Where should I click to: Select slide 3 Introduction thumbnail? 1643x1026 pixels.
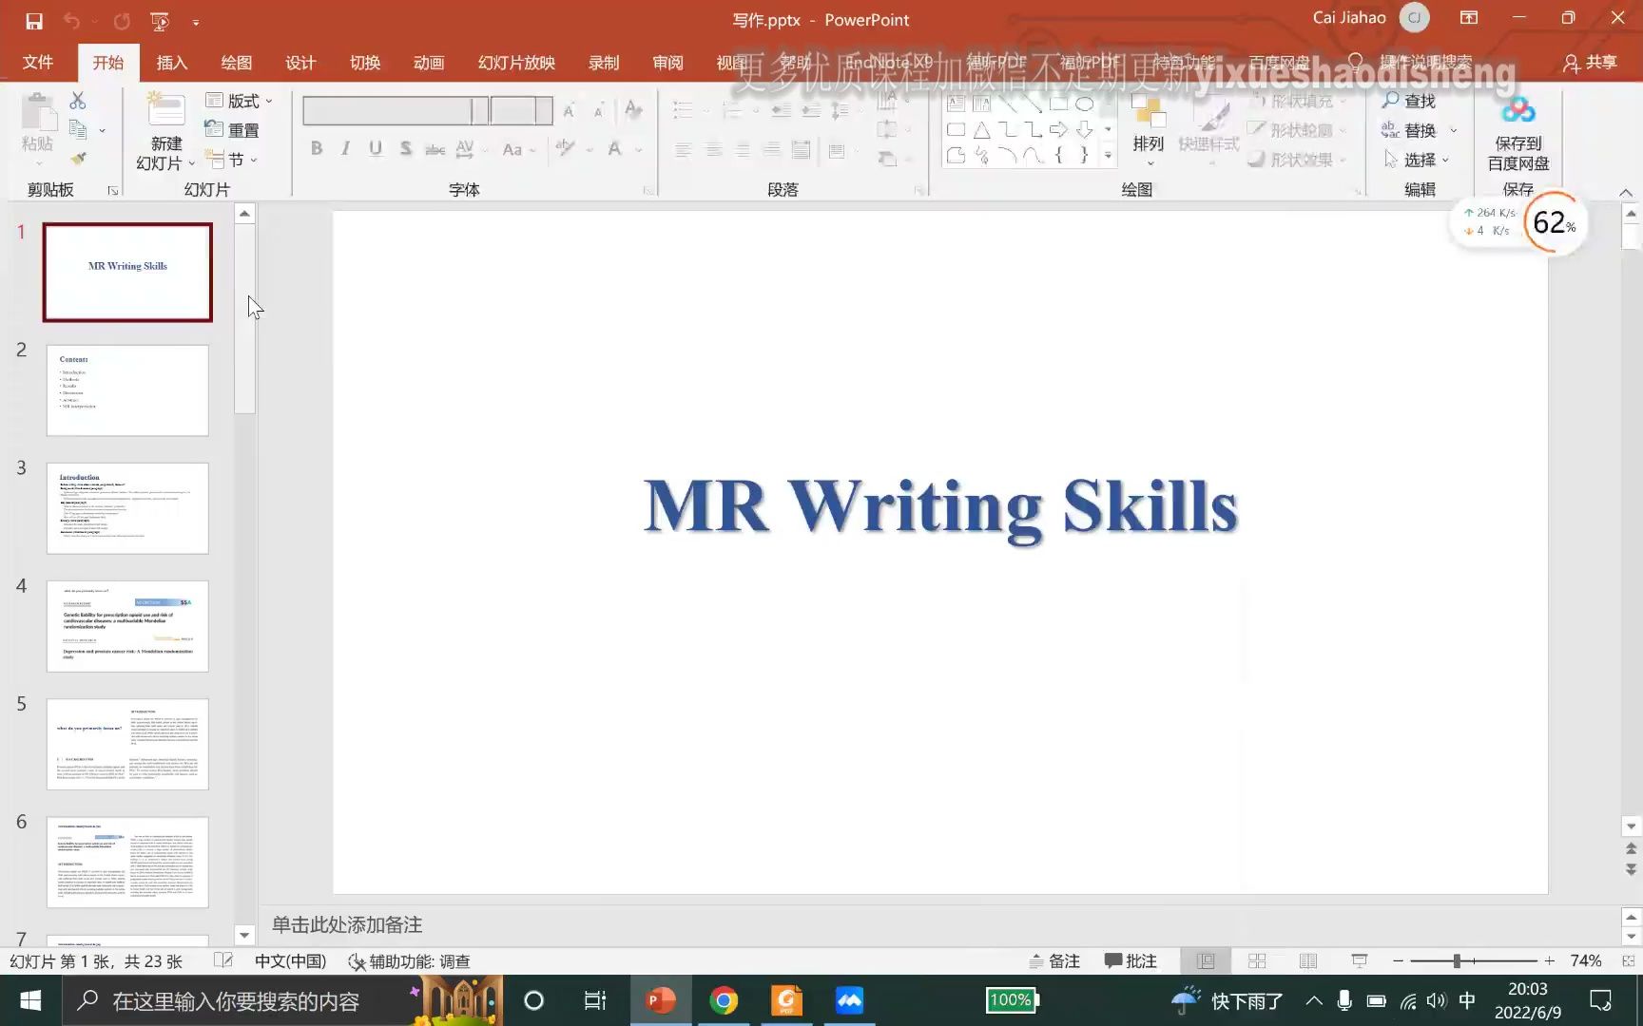(127, 508)
